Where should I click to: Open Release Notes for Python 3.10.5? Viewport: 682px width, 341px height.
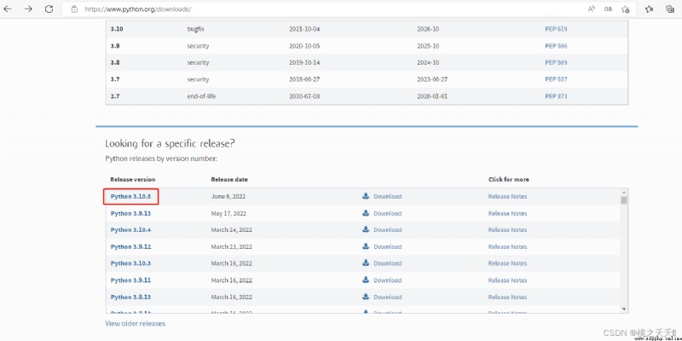coord(507,197)
